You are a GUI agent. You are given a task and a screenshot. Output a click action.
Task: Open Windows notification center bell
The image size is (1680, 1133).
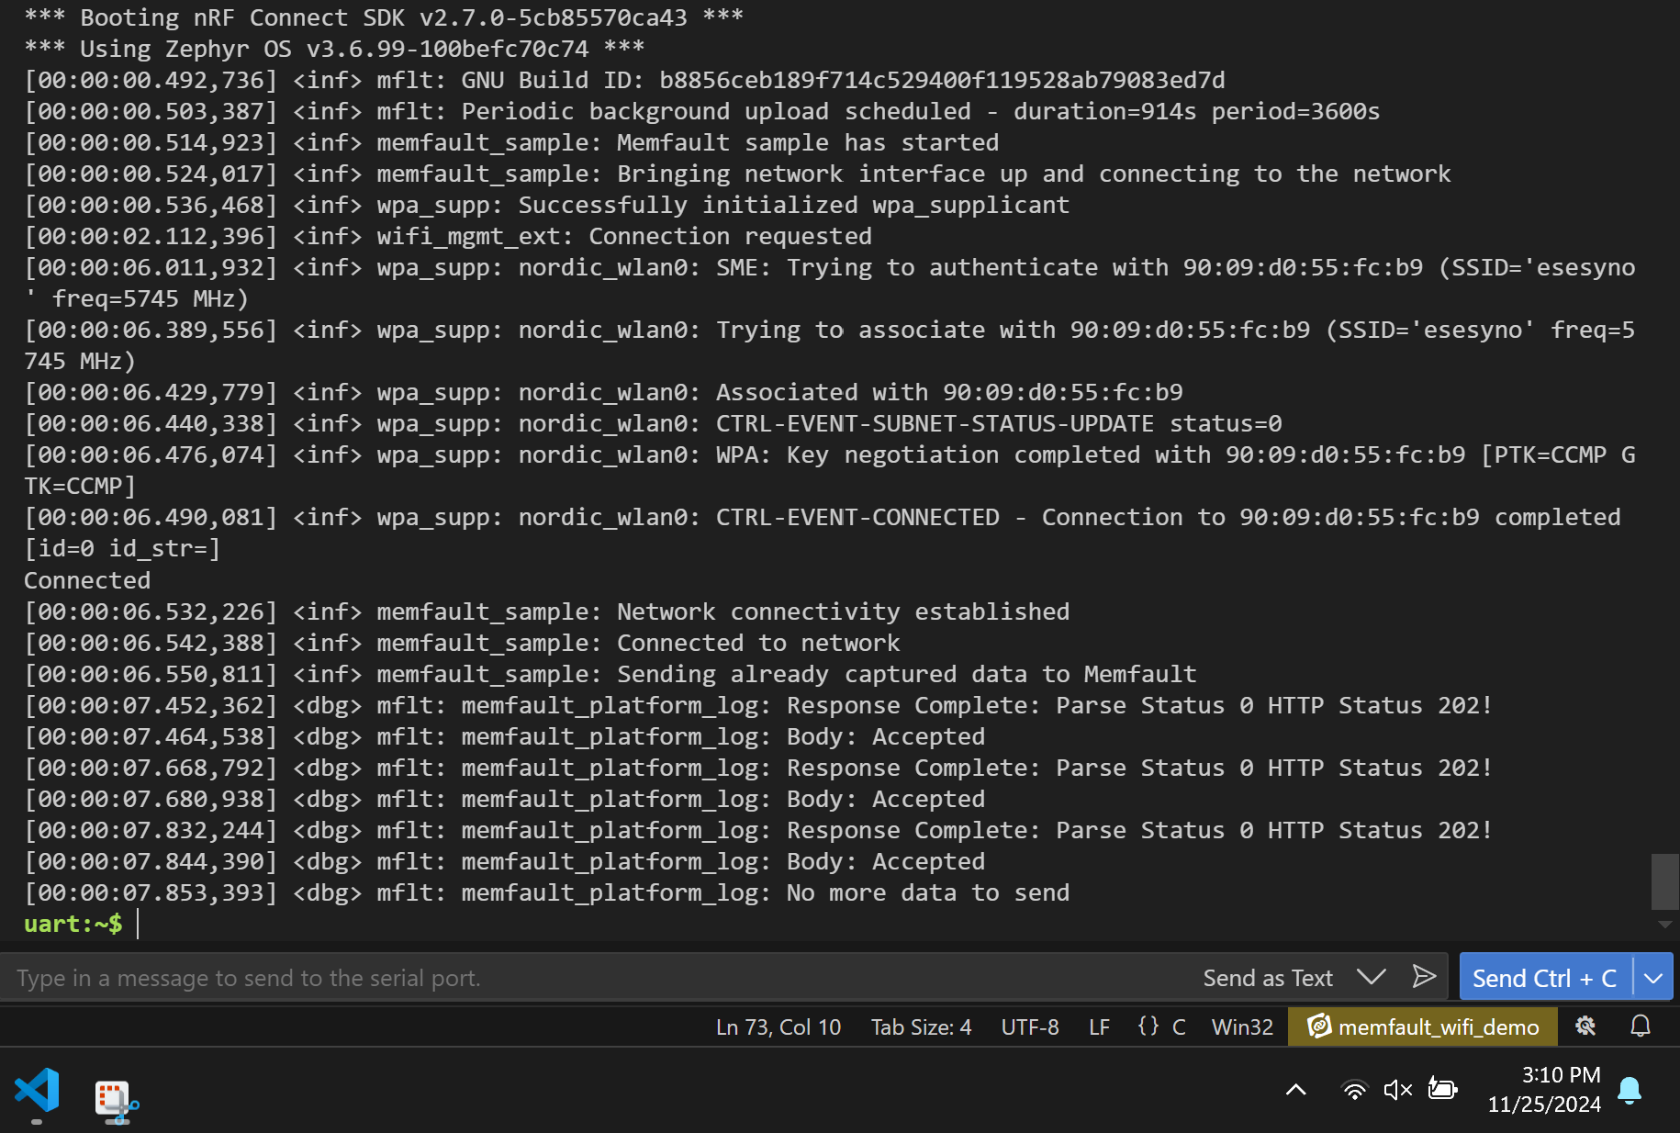[1630, 1090]
